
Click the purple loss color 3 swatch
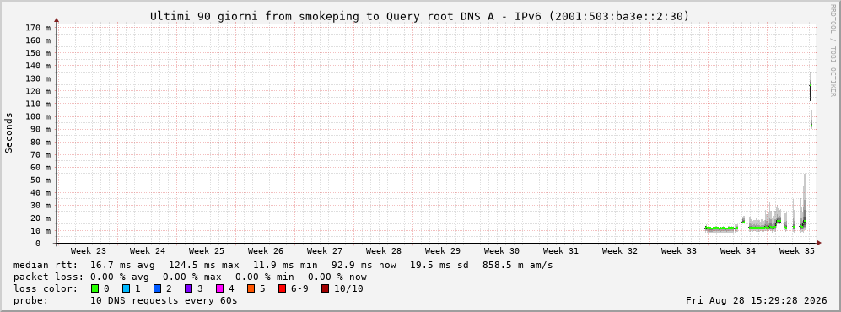pos(188,288)
